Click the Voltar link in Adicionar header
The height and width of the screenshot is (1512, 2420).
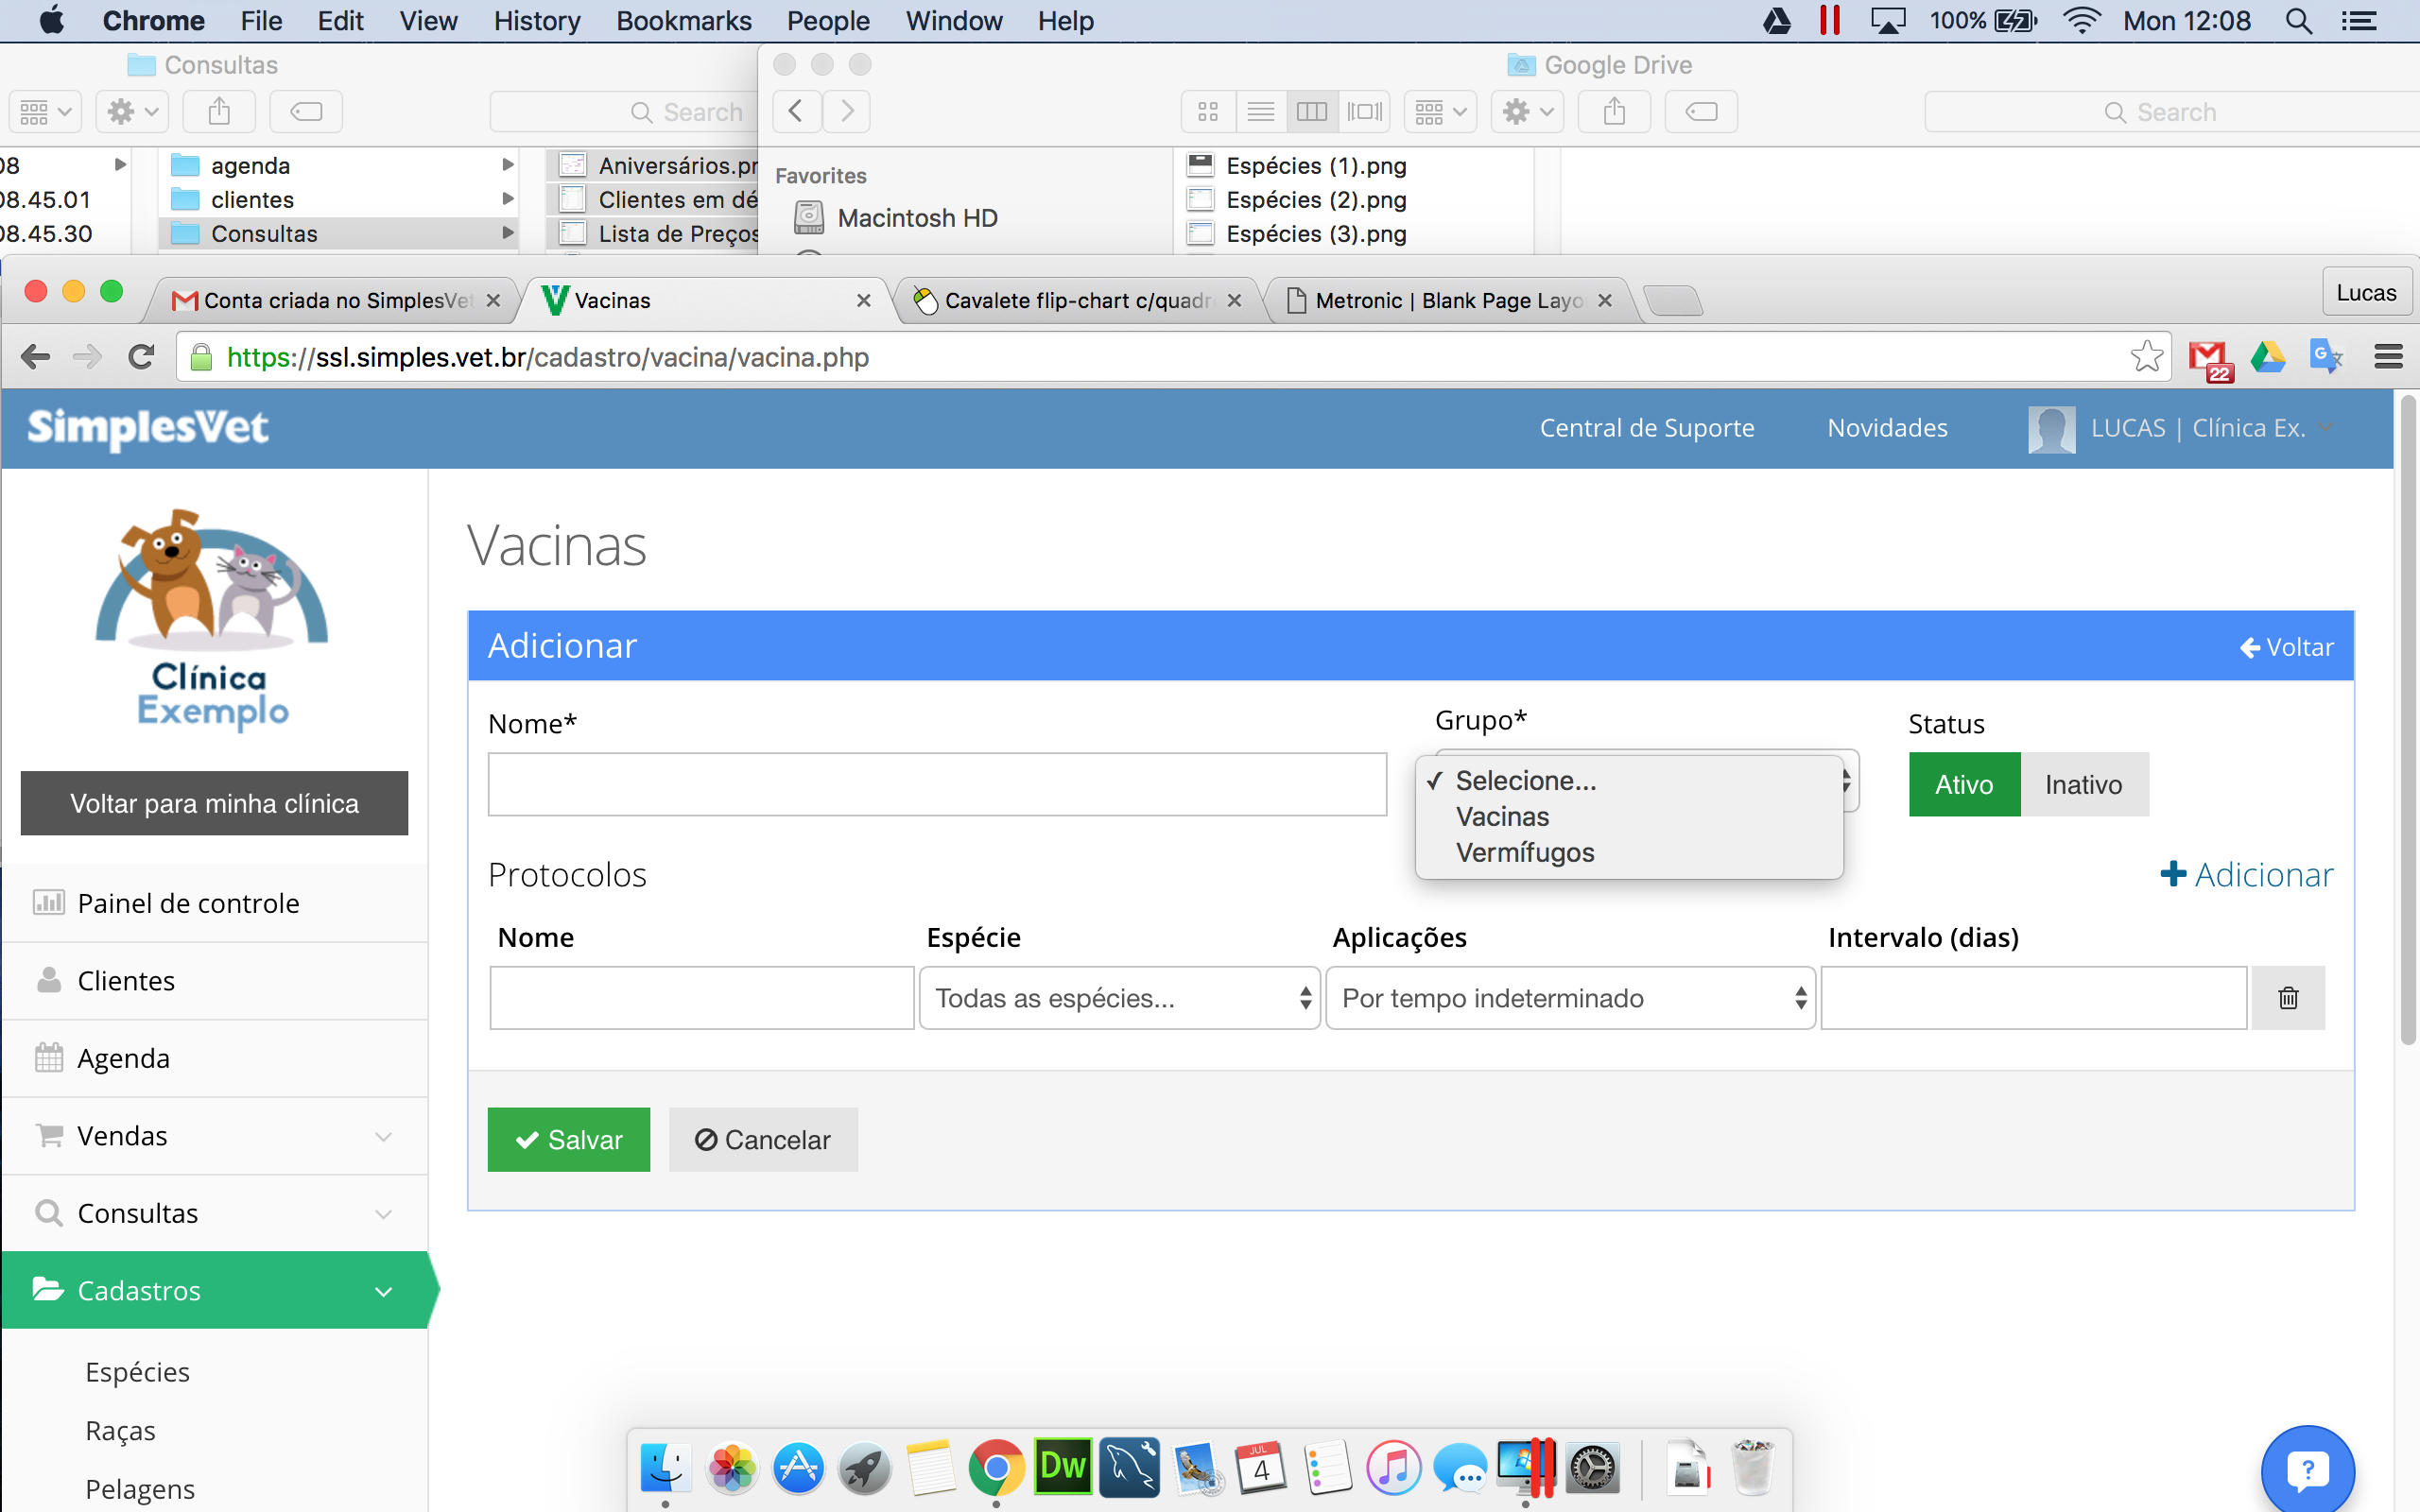point(2286,647)
